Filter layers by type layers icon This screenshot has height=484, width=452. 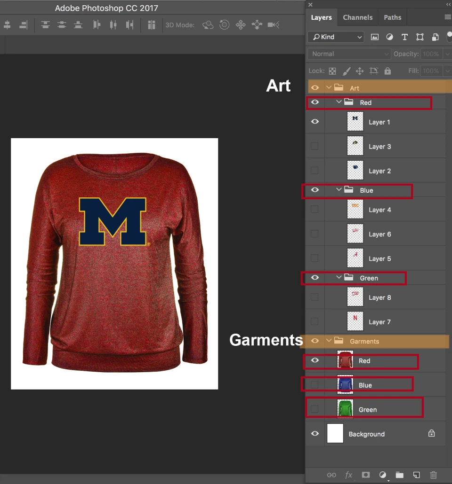pos(404,37)
